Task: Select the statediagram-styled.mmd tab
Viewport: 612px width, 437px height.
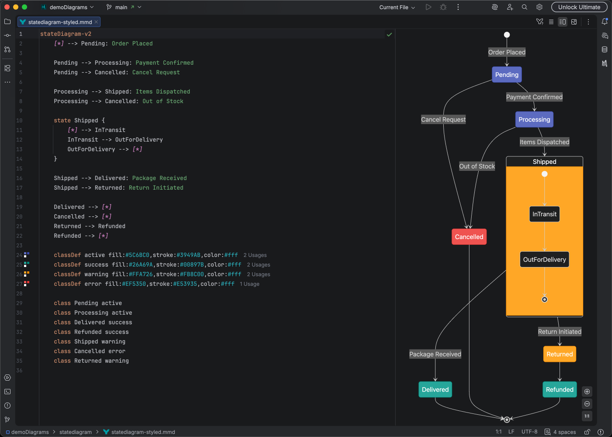Action: [x=59, y=22]
